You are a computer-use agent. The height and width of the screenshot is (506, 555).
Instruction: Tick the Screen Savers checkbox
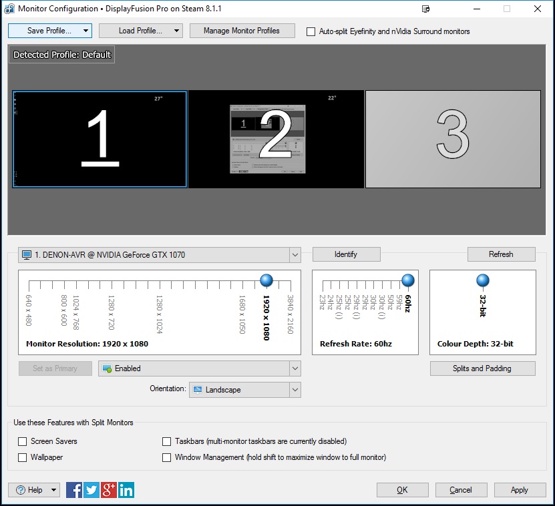tap(22, 441)
